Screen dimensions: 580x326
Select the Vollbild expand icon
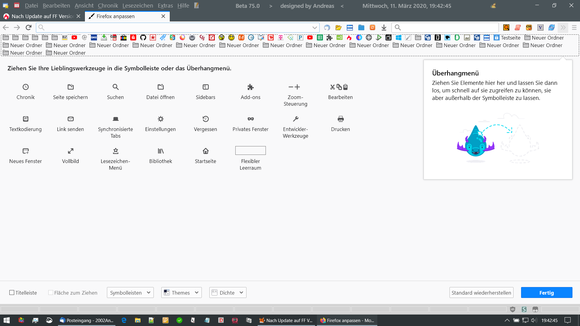[70, 151]
